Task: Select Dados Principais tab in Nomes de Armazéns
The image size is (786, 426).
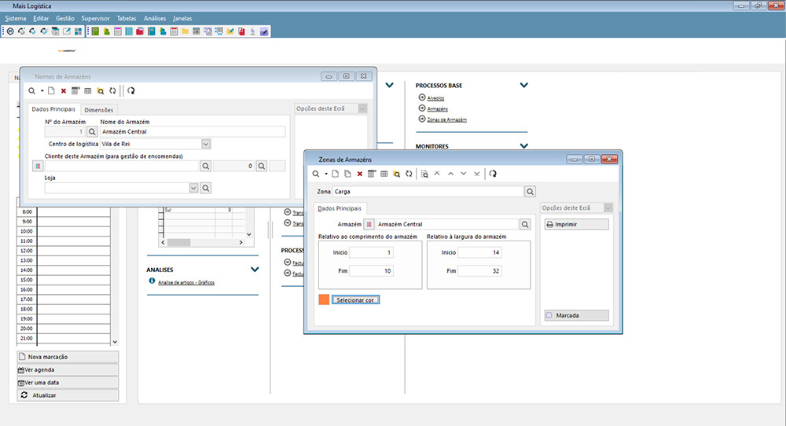Action: click(x=53, y=108)
